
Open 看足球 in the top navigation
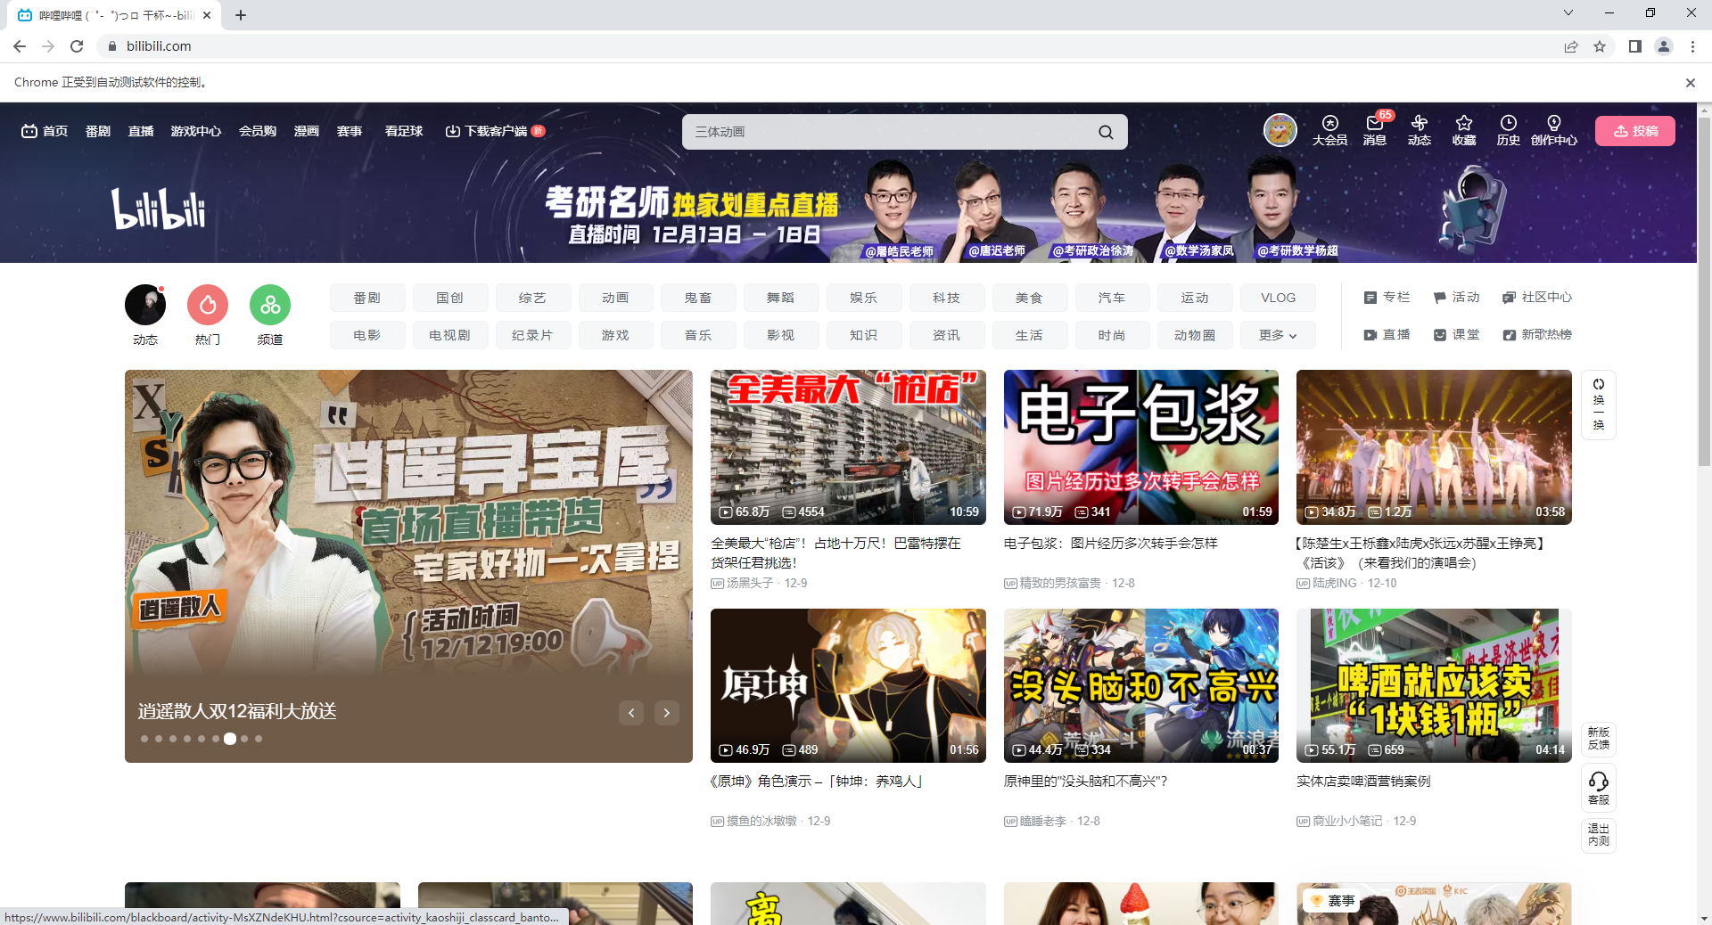404,131
